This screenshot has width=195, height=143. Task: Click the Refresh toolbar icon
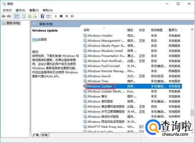29,16
